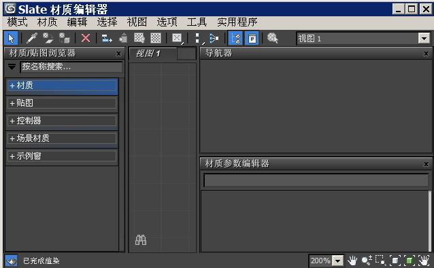This screenshot has height=268, width=434.
Task: Open the 实用程序 menu
Action: coord(237,22)
